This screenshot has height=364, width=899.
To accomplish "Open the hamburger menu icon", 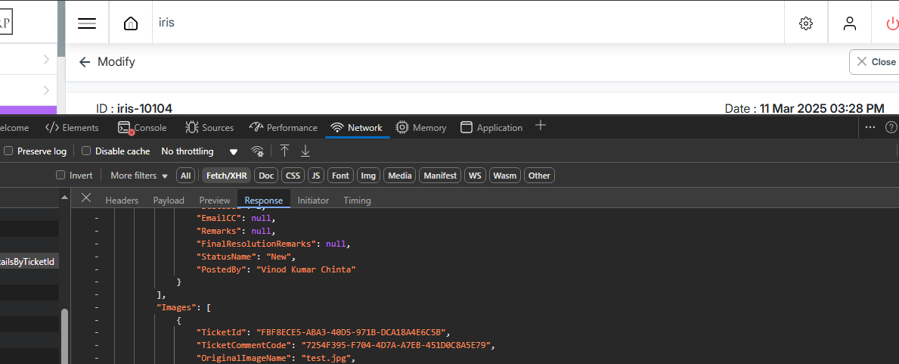I will (87, 23).
